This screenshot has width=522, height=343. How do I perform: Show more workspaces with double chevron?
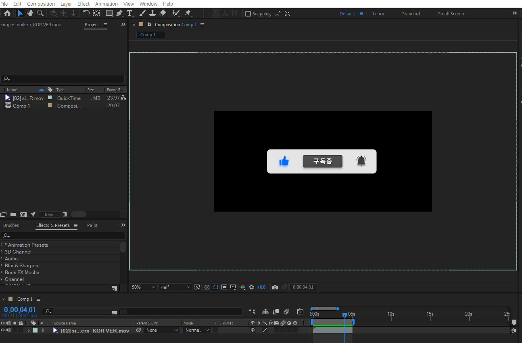[515, 13]
